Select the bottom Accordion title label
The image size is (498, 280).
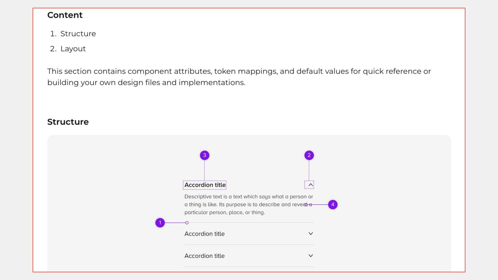coord(204,256)
